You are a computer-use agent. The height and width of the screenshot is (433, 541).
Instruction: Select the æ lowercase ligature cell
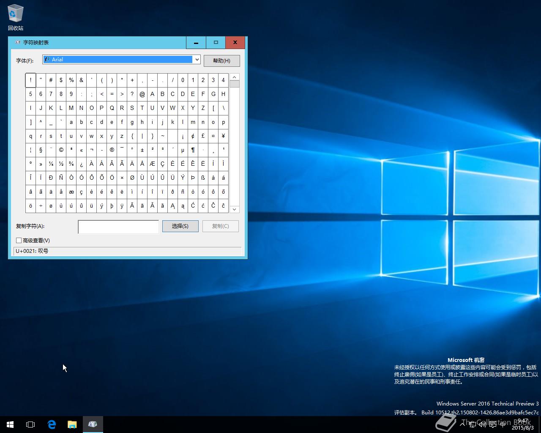[x=71, y=192]
